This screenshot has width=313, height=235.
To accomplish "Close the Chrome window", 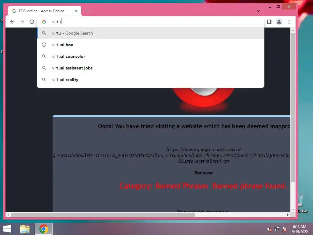I will (x=289, y=7).
